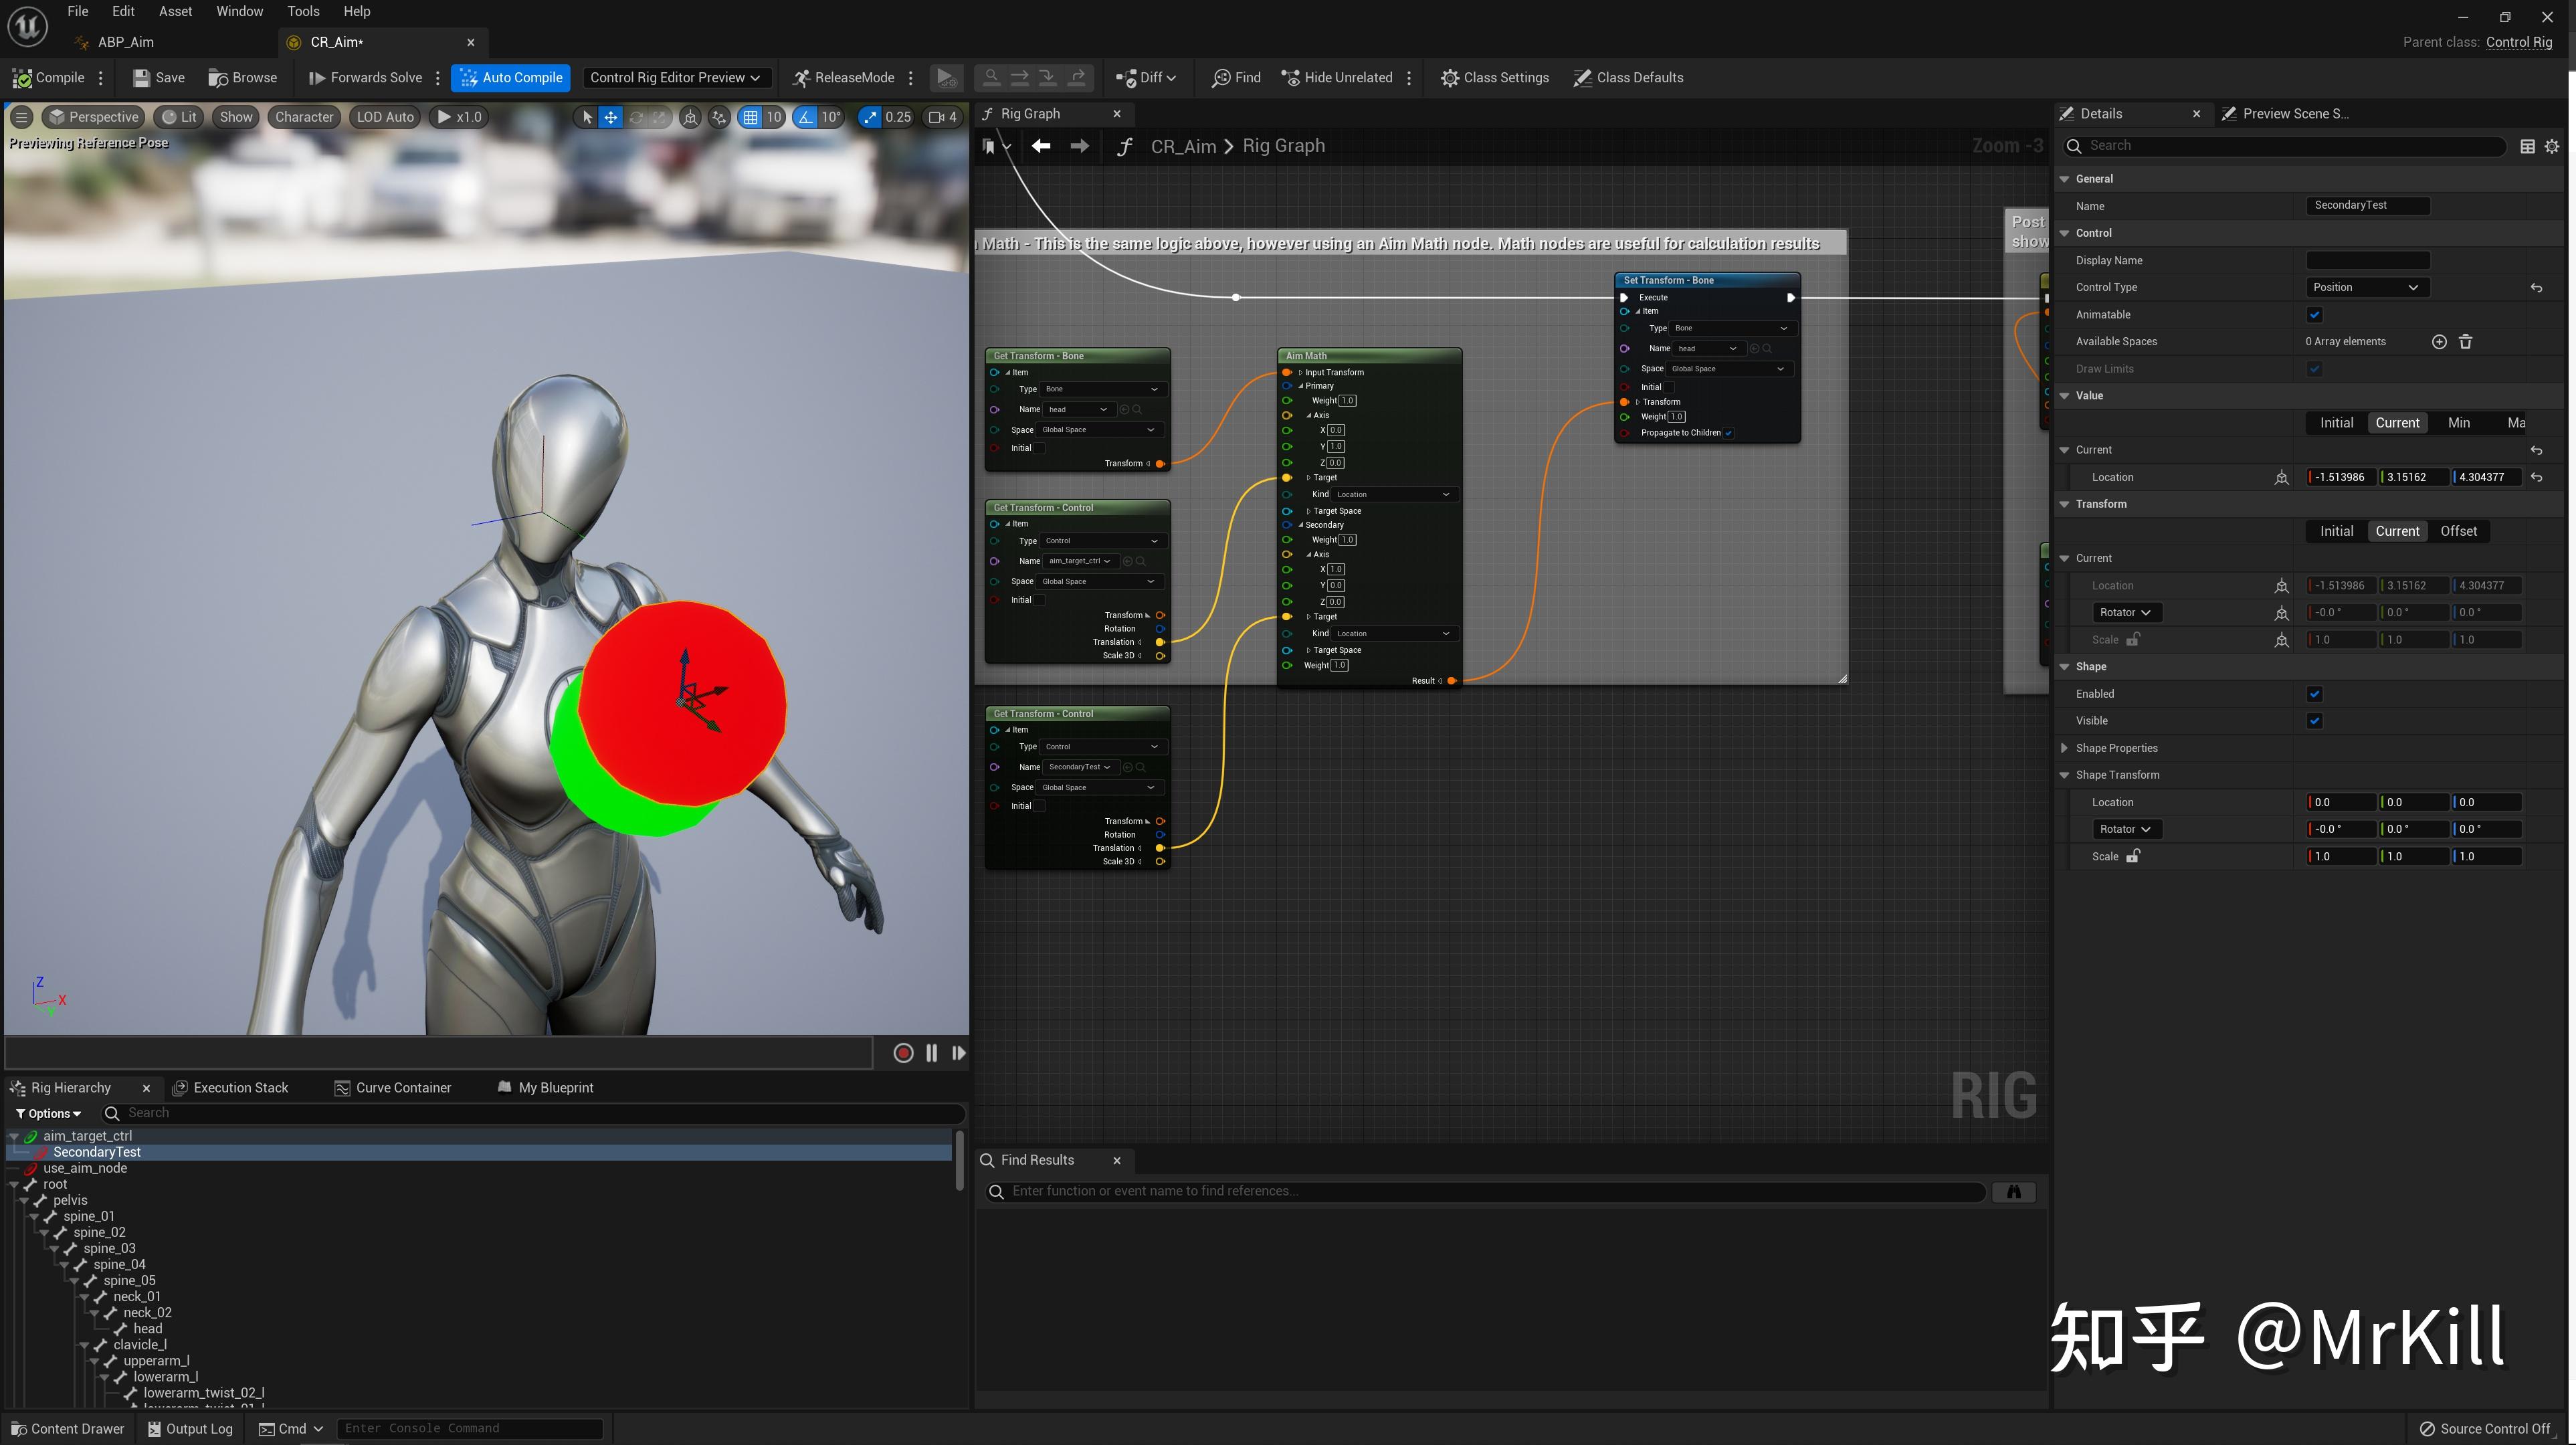Screen dimensions: 2576x1445
Task: Open Control Rig Editor Preview dropdown
Action: coord(675,78)
